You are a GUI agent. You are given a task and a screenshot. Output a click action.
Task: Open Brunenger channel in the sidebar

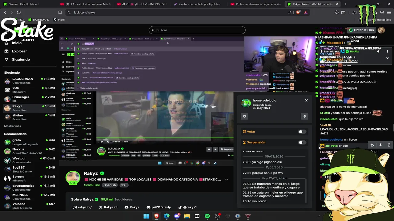29,99
